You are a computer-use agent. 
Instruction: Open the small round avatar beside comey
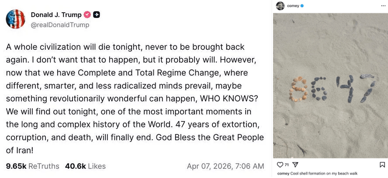coord(280,6)
